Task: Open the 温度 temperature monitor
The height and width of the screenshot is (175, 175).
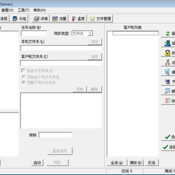Action: pos(78,18)
